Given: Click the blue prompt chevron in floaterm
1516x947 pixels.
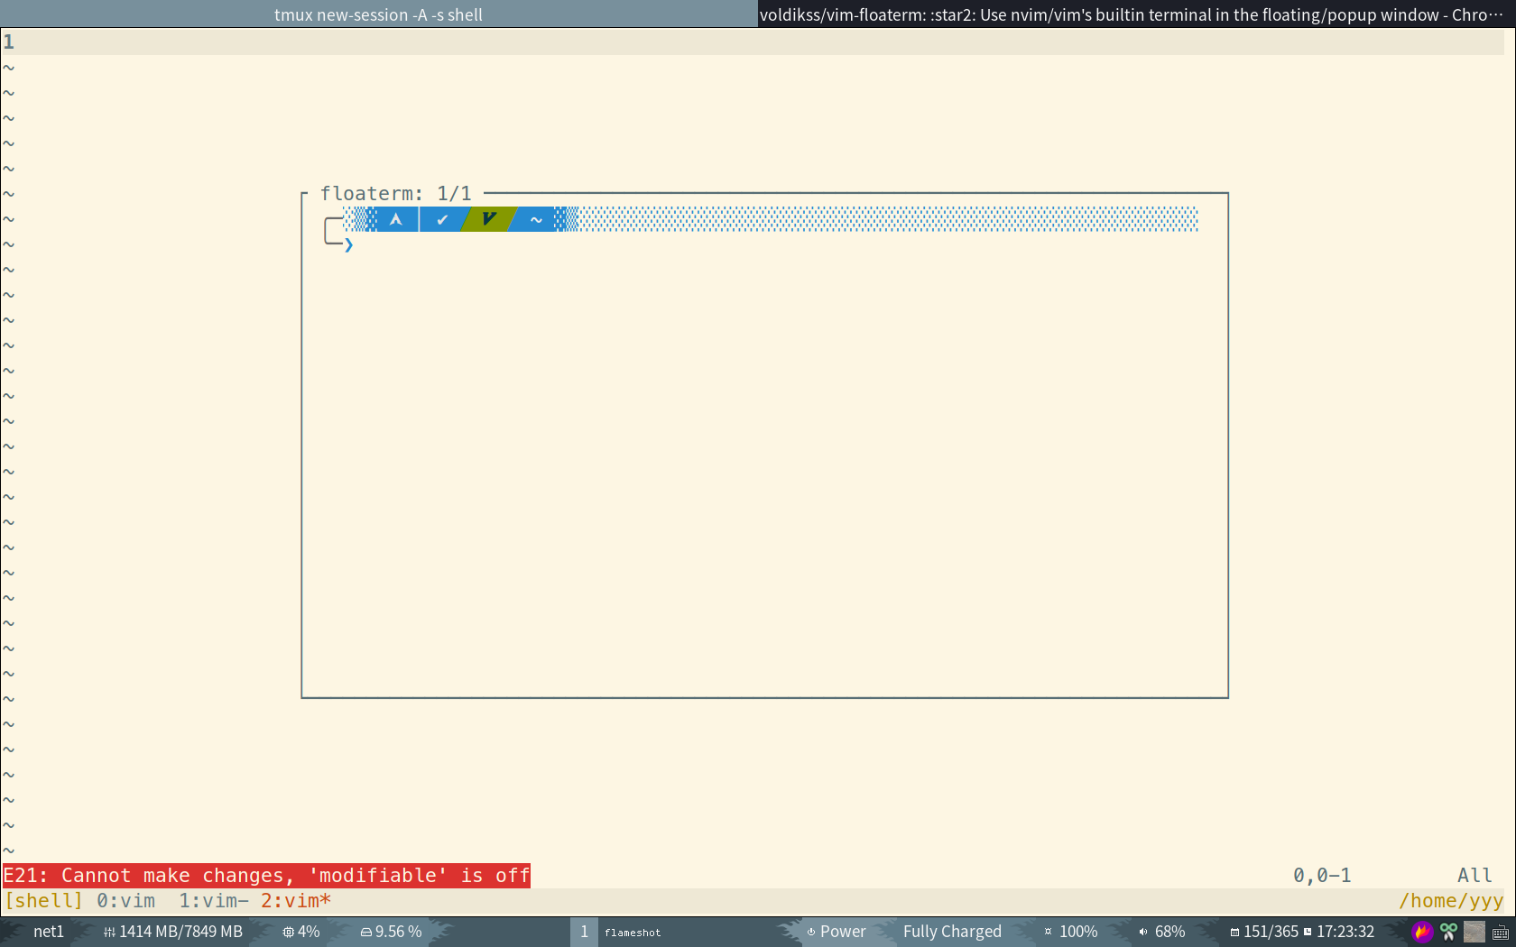Looking at the screenshot, I should click(348, 244).
